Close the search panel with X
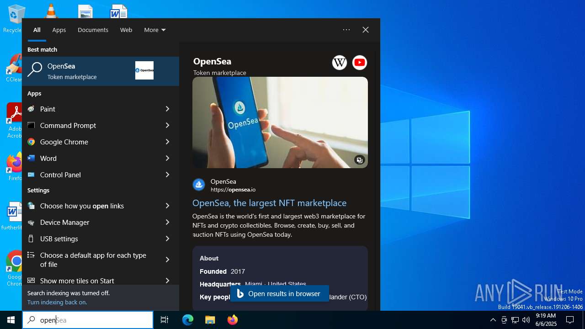Screen dimensions: 585x329 tap(366, 30)
